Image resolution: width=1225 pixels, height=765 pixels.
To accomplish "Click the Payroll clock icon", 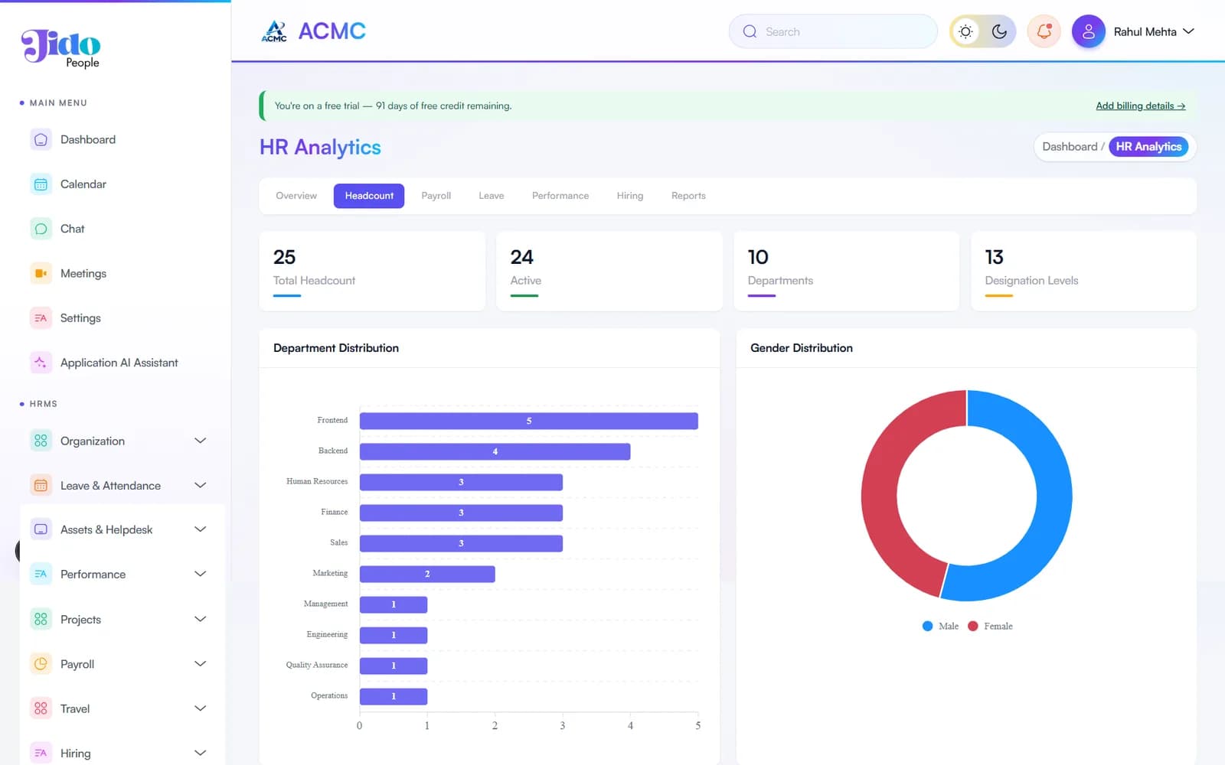I will point(41,664).
